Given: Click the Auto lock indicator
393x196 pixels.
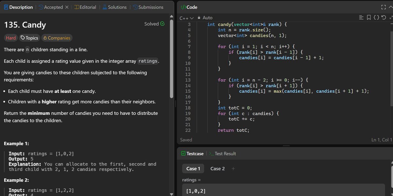Looking at the screenshot, I should coord(205,18).
